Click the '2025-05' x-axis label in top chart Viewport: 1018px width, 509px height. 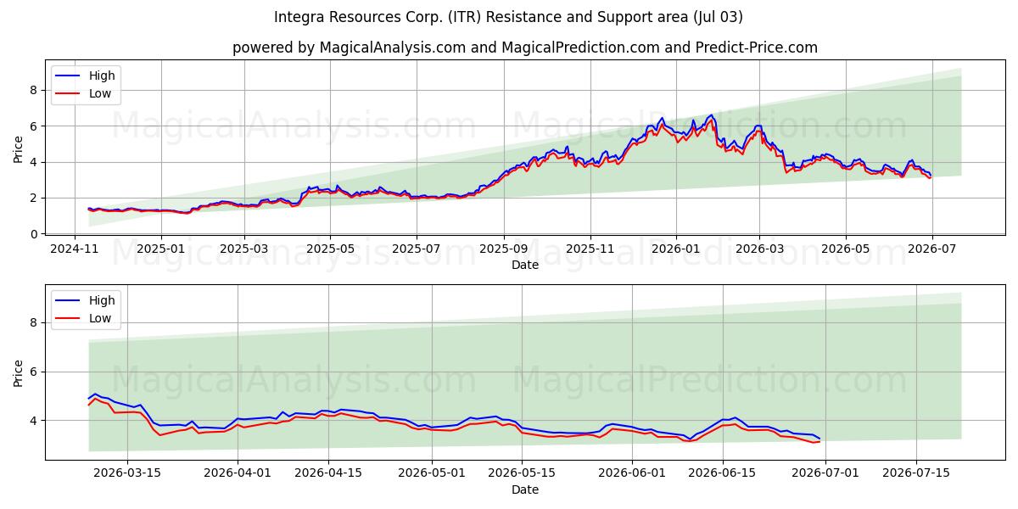coord(330,249)
